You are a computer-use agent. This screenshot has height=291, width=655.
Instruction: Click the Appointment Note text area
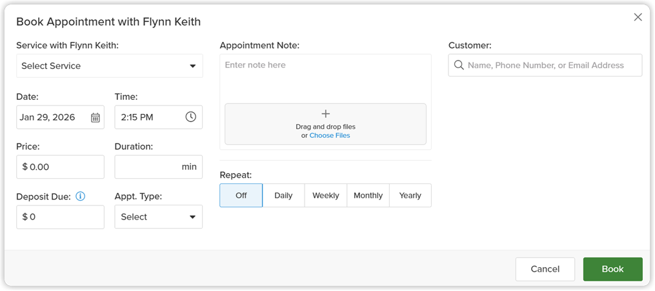coord(325,77)
